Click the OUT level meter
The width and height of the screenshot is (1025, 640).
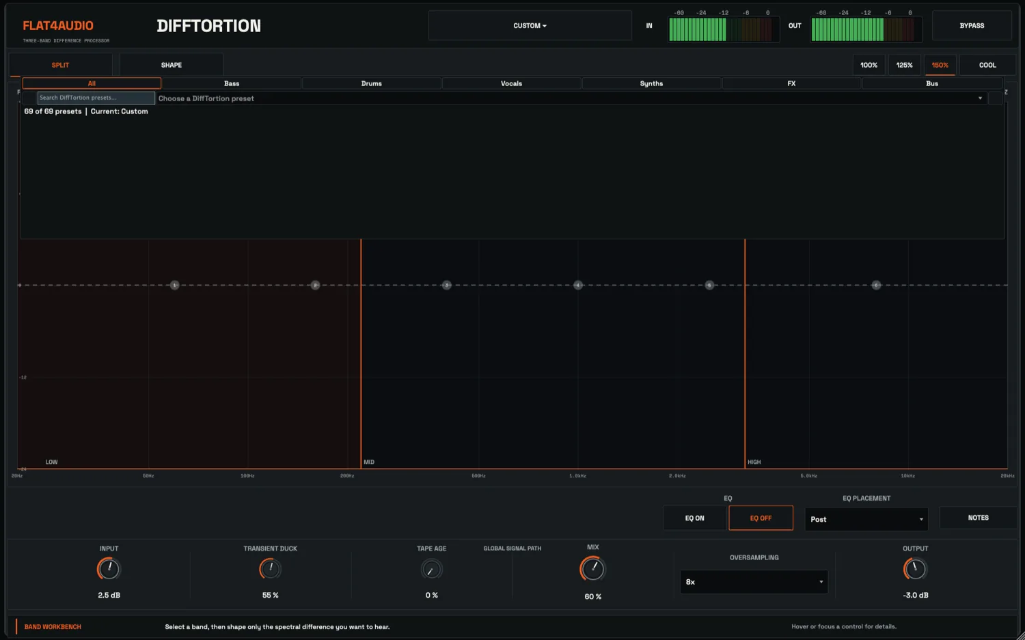click(866, 29)
